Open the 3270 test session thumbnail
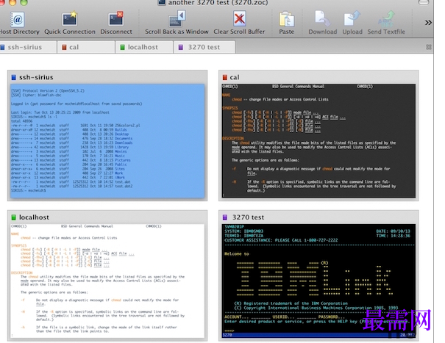 pos(318,281)
